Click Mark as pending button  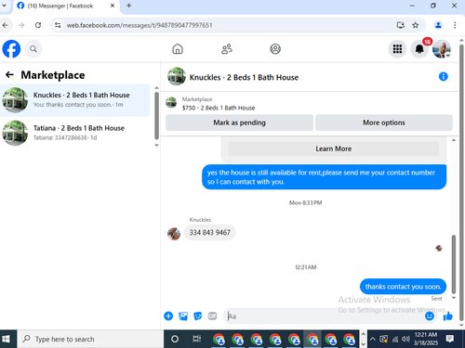(239, 122)
